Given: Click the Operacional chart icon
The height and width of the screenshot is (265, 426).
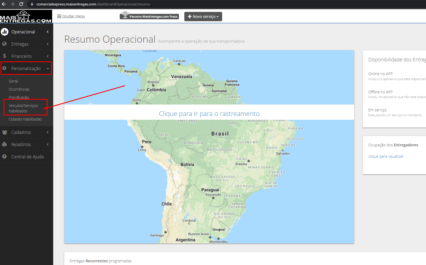Looking at the screenshot, I should (5, 32).
